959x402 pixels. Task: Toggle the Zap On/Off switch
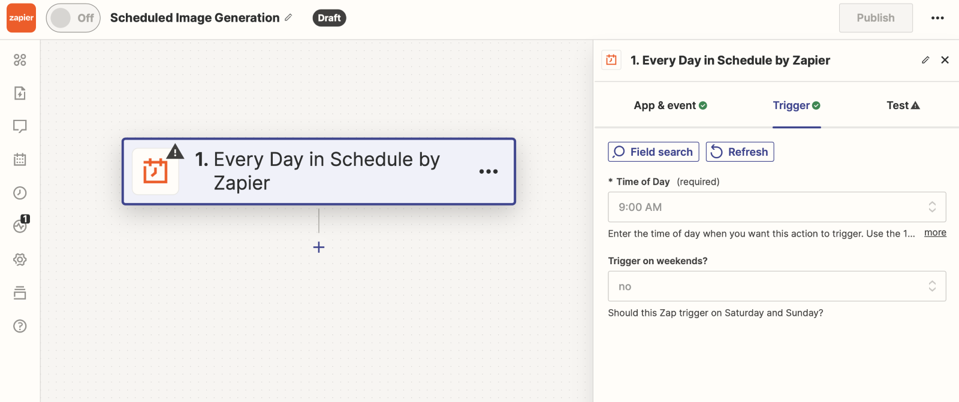click(73, 18)
